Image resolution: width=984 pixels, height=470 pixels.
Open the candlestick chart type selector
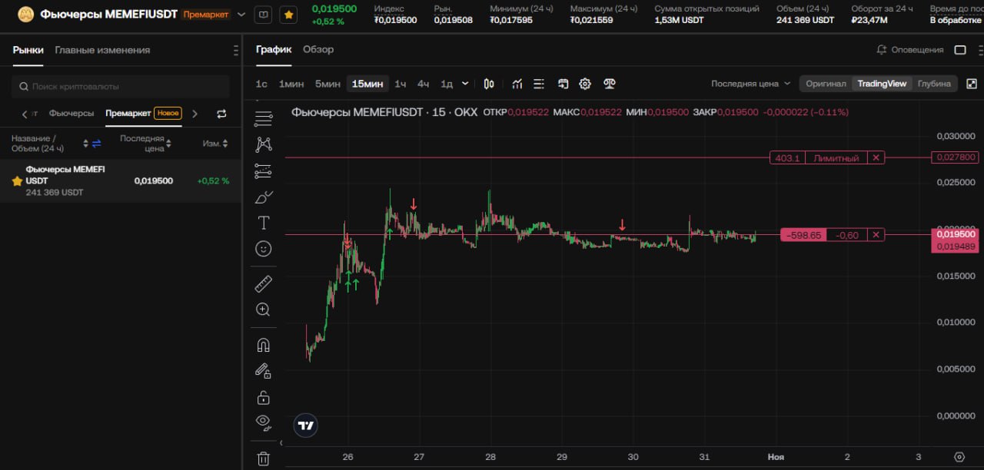tap(489, 84)
